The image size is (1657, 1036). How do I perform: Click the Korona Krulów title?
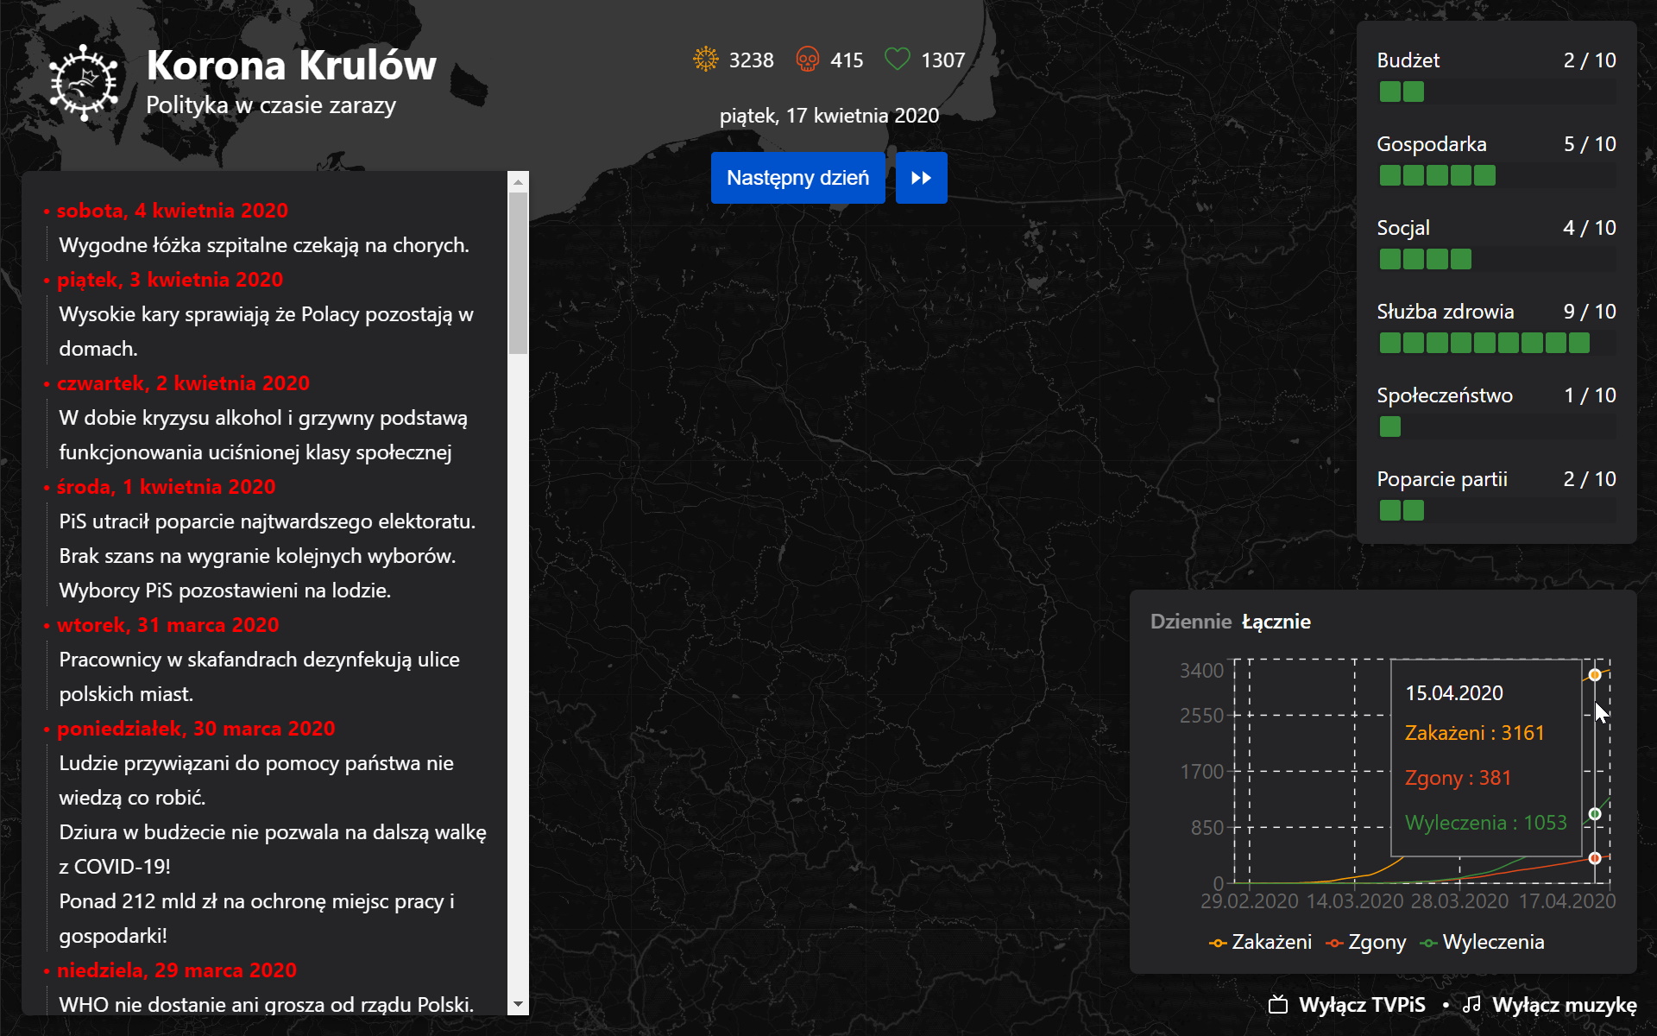coord(291,66)
